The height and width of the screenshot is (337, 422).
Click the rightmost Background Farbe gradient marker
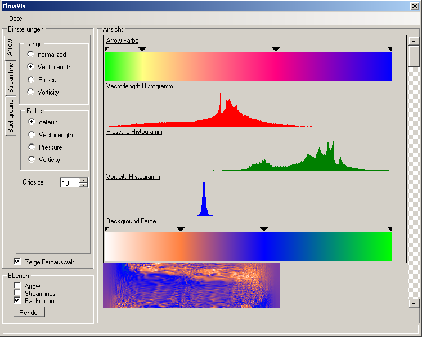tap(389, 229)
